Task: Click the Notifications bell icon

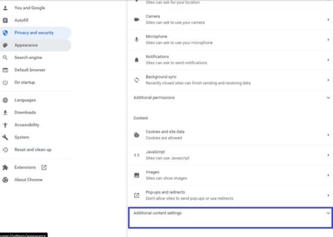Action: [x=137, y=60]
